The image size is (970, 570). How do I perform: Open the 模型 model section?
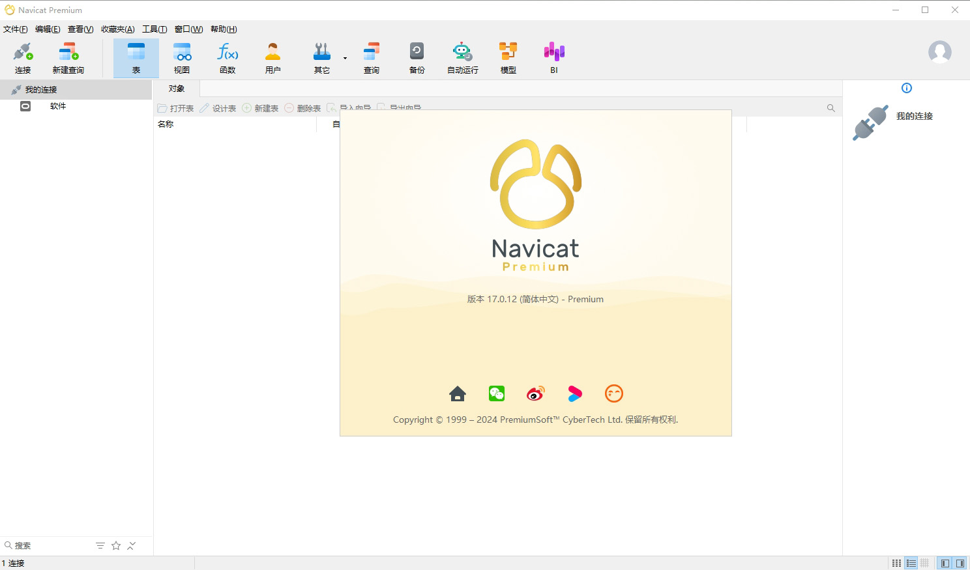508,58
